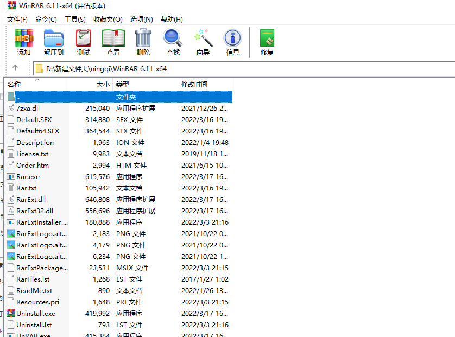Click the 信息 (Info) toolbar icon
The image size is (455, 337).
[x=233, y=38]
